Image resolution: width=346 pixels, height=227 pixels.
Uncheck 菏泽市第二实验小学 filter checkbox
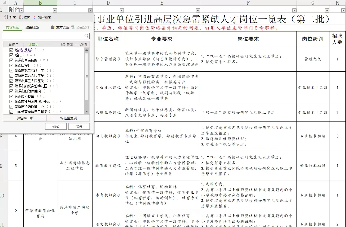coord(11,71)
